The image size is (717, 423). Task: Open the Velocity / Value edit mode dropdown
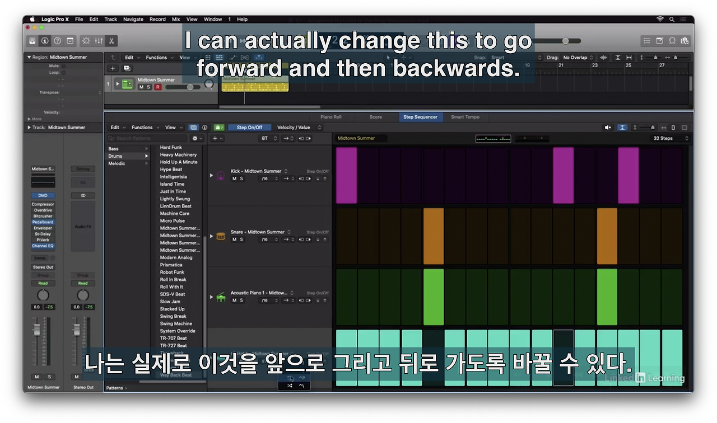[297, 128]
